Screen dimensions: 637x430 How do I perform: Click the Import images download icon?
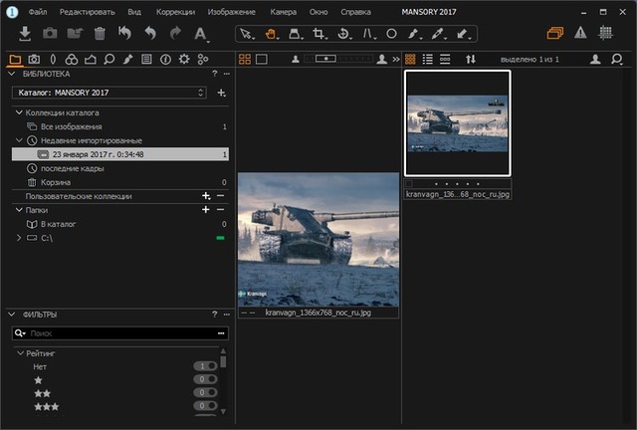tap(25, 34)
